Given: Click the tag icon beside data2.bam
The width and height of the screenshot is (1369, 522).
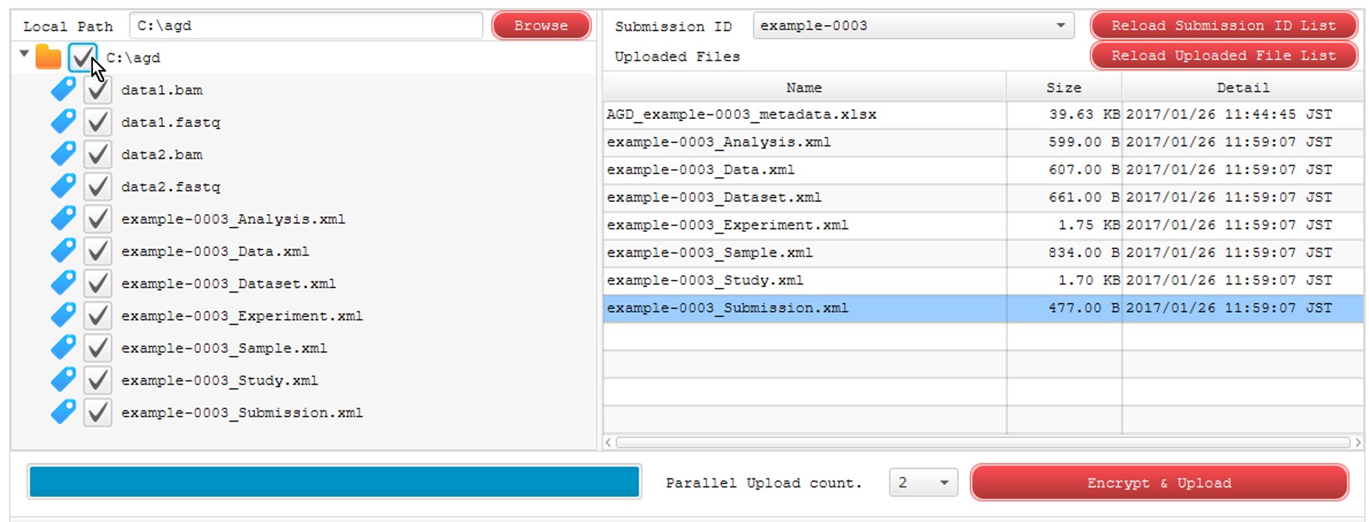Looking at the screenshot, I should 64,154.
